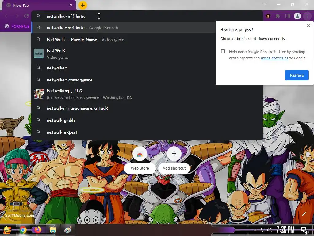This screenshot has height=236, width=314.
Task: Select the New Tab tab
Action: tap(39, 6)
